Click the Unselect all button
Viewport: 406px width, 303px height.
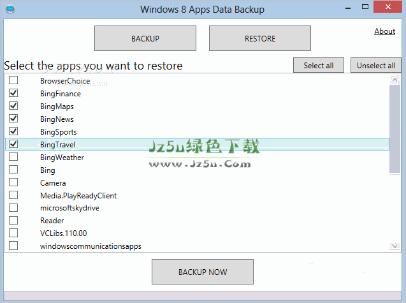click(x=376, y=65)
